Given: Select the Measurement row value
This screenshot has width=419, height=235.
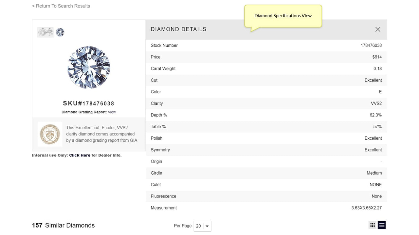Looking at the screenshot, I should [x=367, y=208].
